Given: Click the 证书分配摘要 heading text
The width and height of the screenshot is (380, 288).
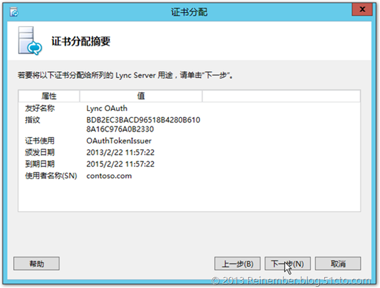Looking at the screenshot, I should tap(85, 42).
